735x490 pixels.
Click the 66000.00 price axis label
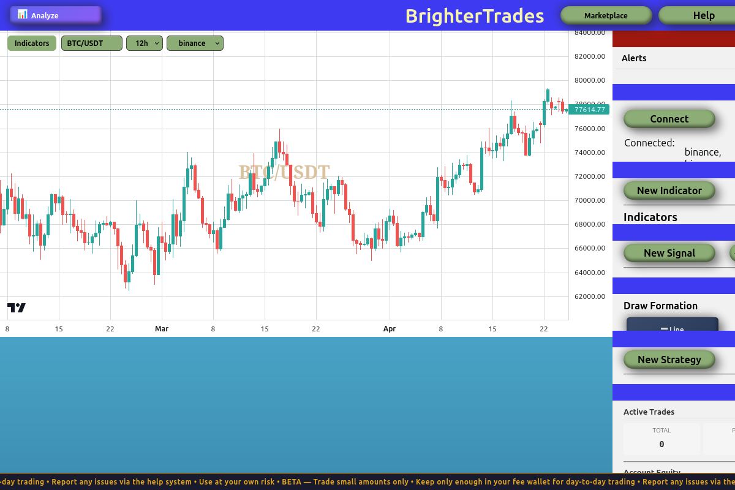point(590,248)
